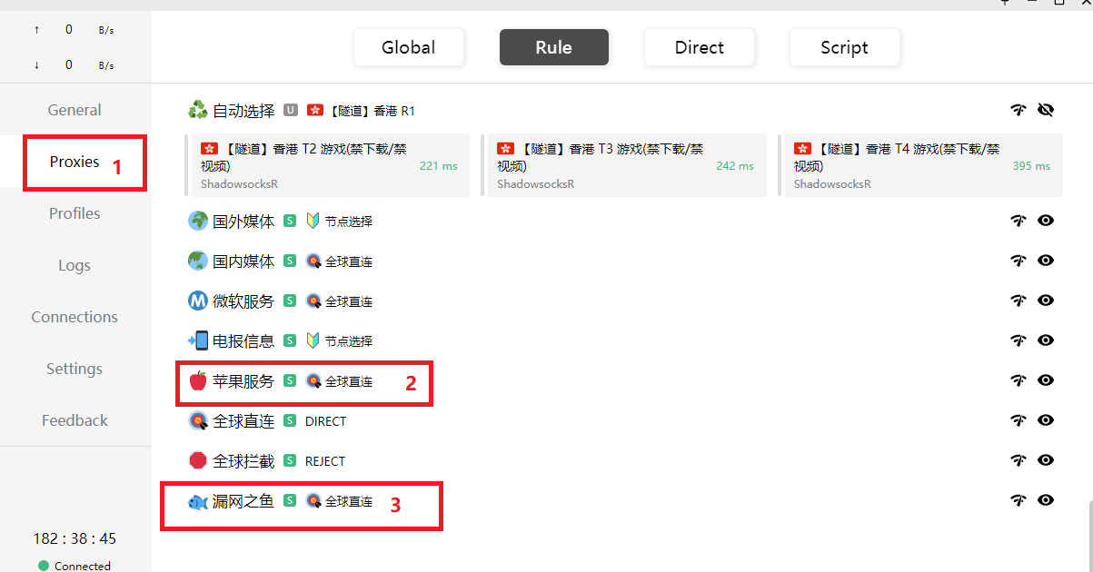Click speed test icon for 漏网之鱼
Viewport: 1093px width, 572px height.
[x=1018, y=500]
